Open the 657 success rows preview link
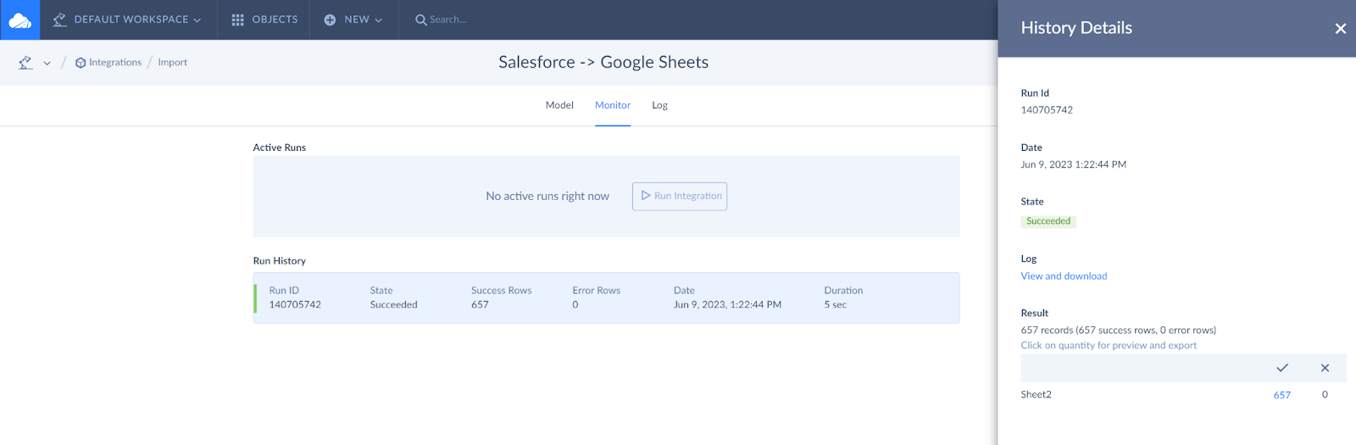This screenshot has width=1356, height=445. coord(1282,395)
